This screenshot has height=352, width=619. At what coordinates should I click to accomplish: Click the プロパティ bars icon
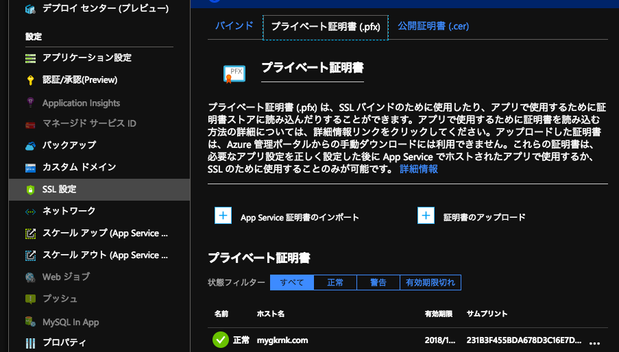(30, 343)
